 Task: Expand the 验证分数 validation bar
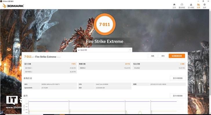[104, 50]
